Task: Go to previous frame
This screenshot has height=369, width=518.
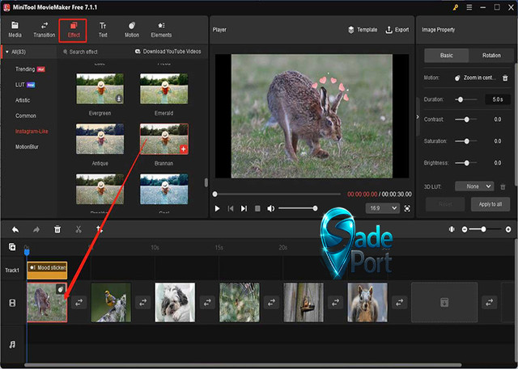Action: coord(231,208)
